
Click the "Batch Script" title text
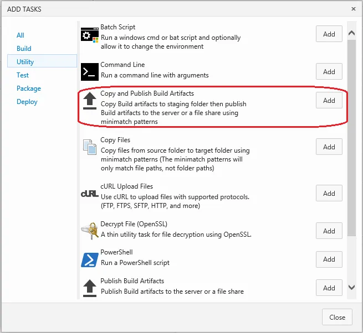(118, 27)
